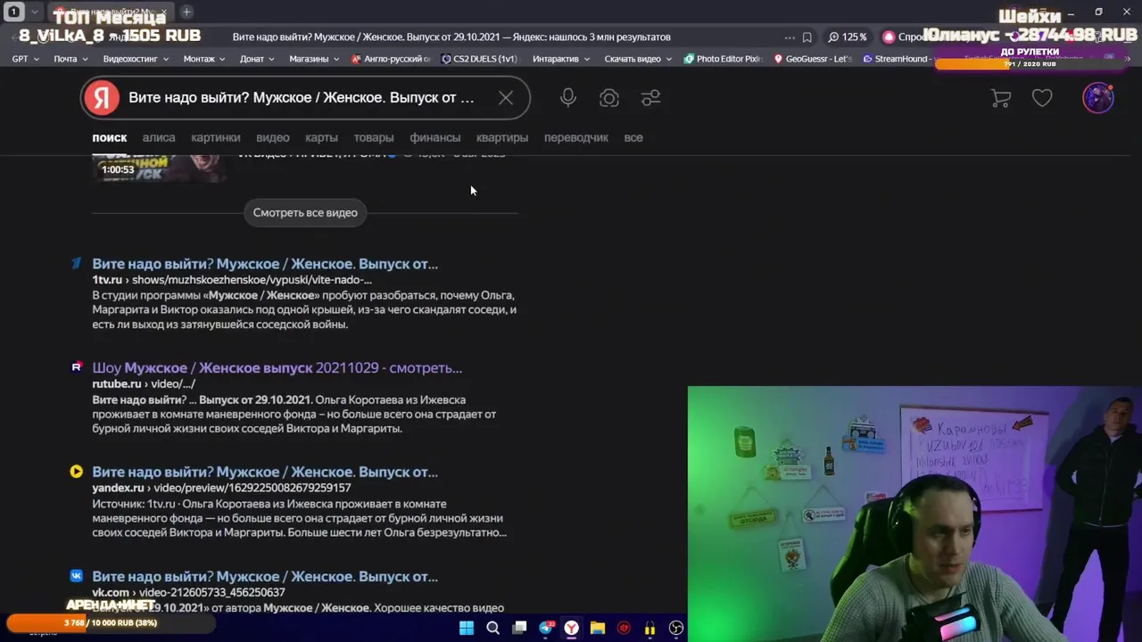The width and height of the screenshot is (1142, 642).
Task: Open the Англо-русский bookmark
Action: (392, 59)
